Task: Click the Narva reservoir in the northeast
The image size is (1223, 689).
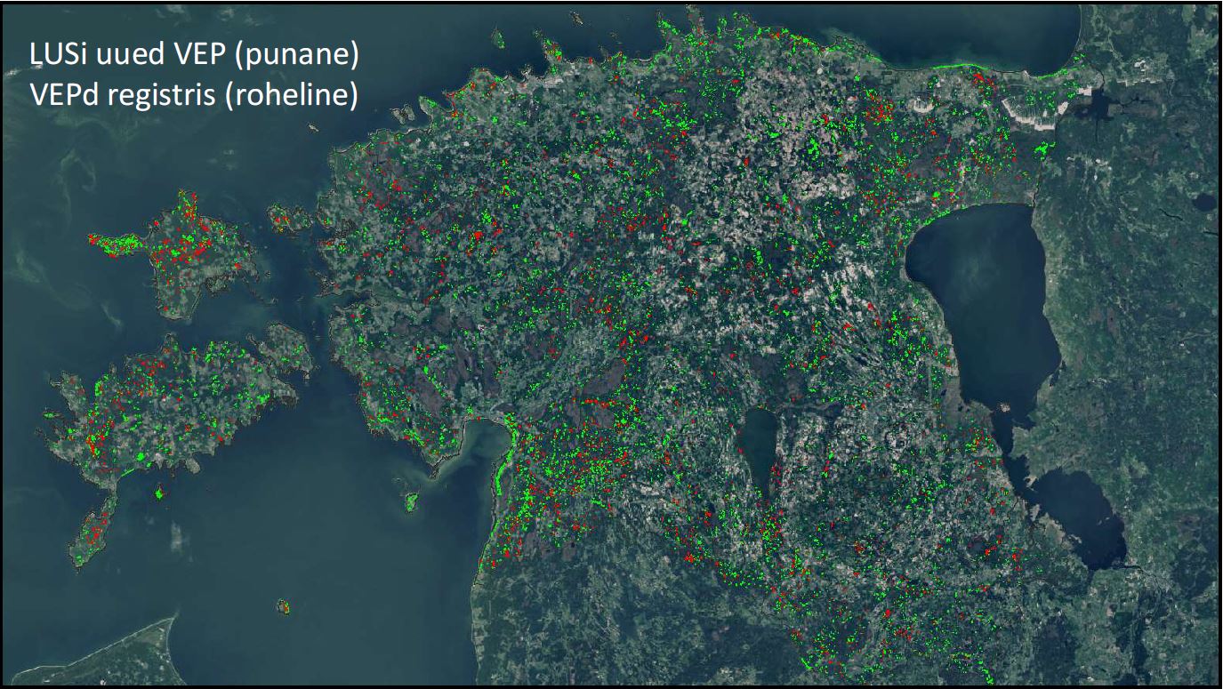Action: click(x=1104, y=102)
